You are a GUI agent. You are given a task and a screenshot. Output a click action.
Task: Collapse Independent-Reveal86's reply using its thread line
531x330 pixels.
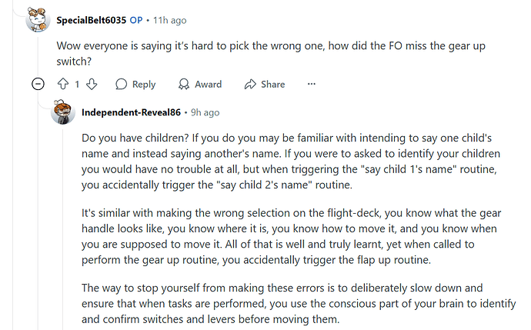(x=63, y=227)
